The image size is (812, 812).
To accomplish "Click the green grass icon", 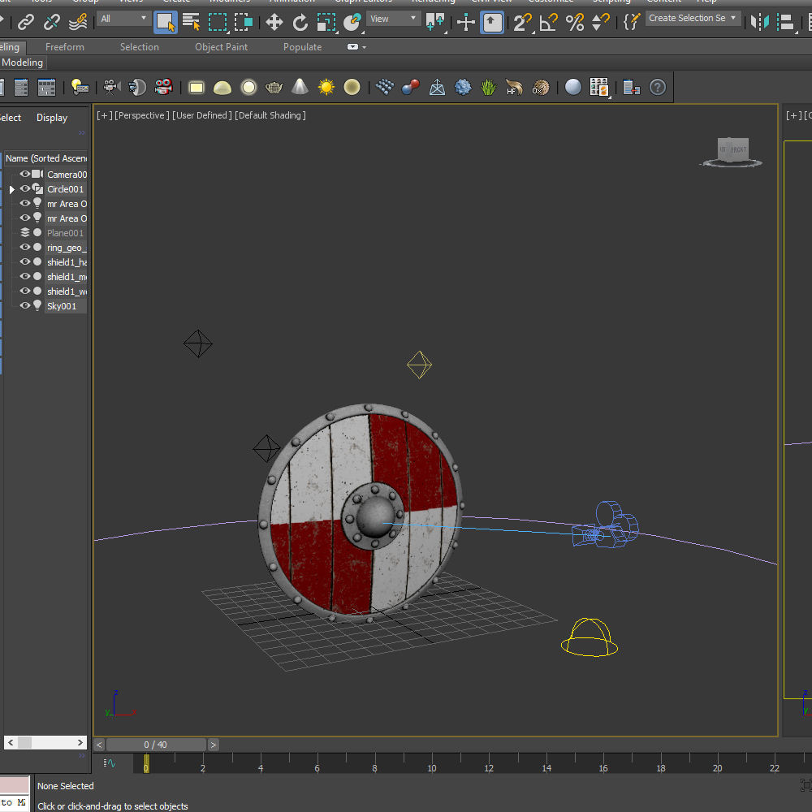I will point(488,87).
